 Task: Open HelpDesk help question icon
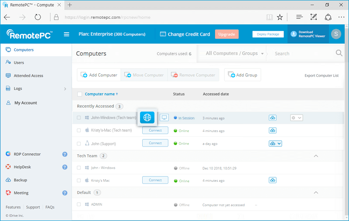coord(65,167)
